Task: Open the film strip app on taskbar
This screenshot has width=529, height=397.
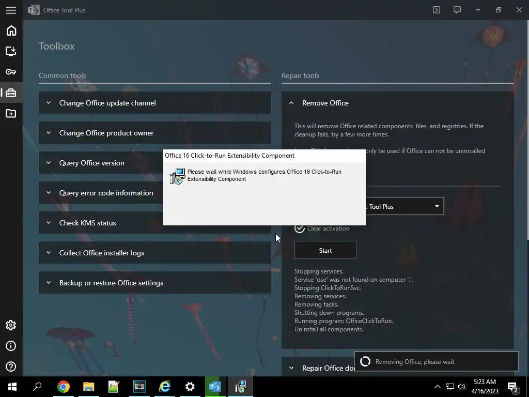Action: (139, 387)
